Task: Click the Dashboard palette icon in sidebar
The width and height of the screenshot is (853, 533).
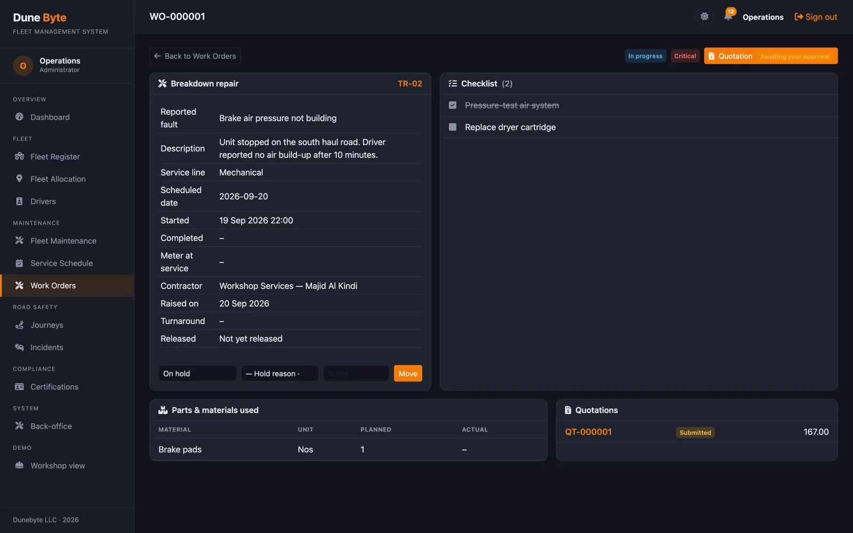Action: coord(19,117)
